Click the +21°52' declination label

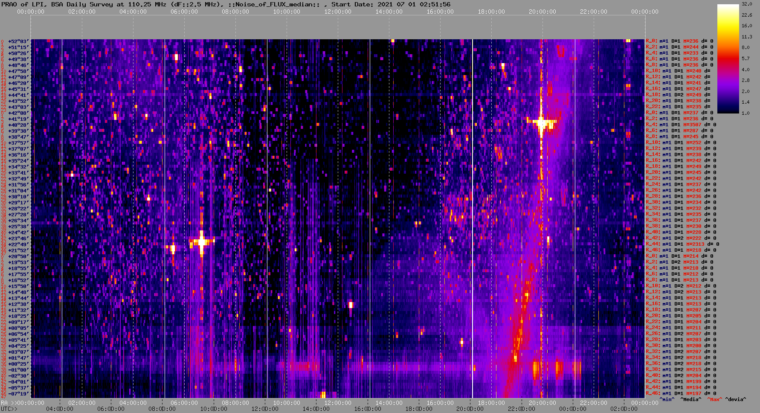pos(18,250)
